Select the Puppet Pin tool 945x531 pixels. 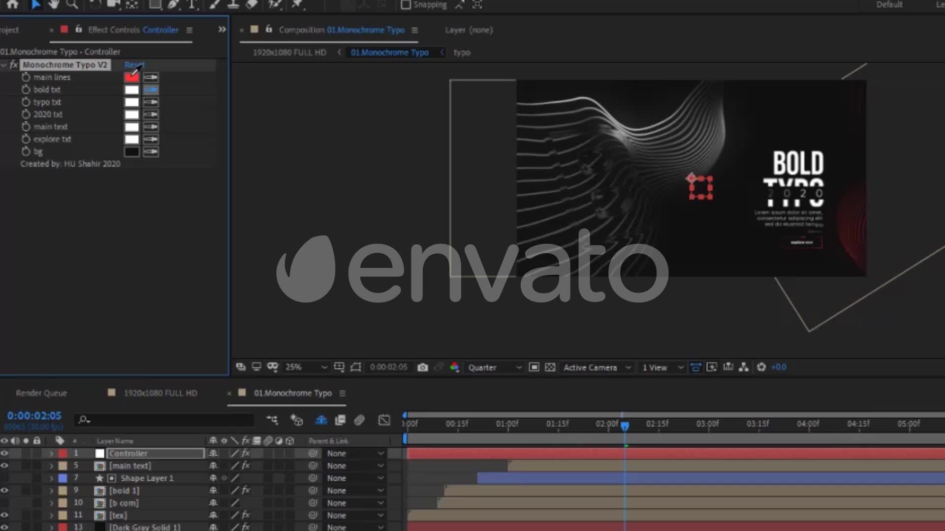[x=297, y=4]
